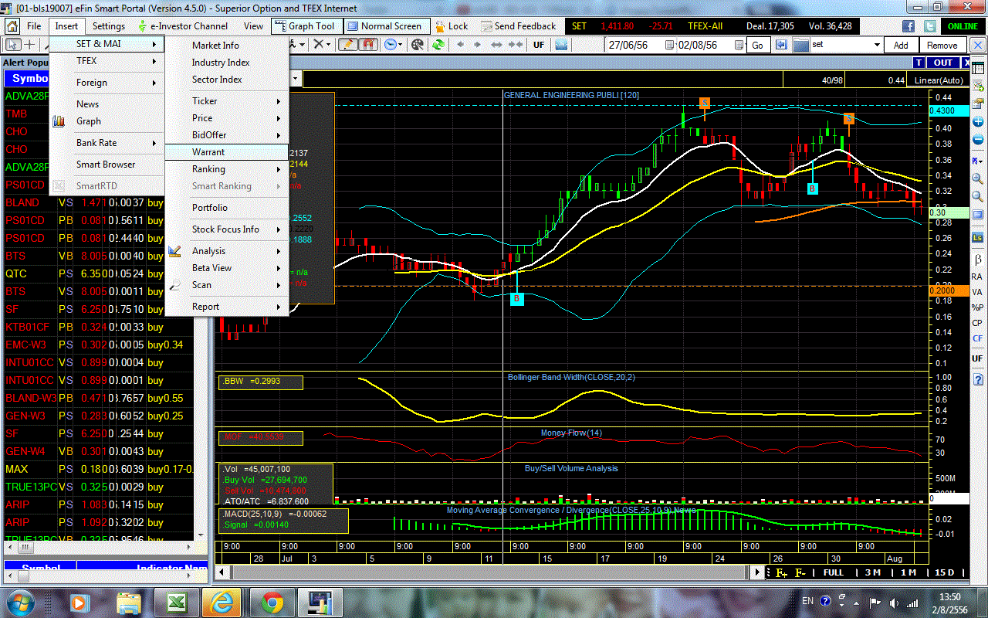This screenshot has height=618, width=988.
Task: Toggle the OUT button above the chart
Action: pos(943,63)
